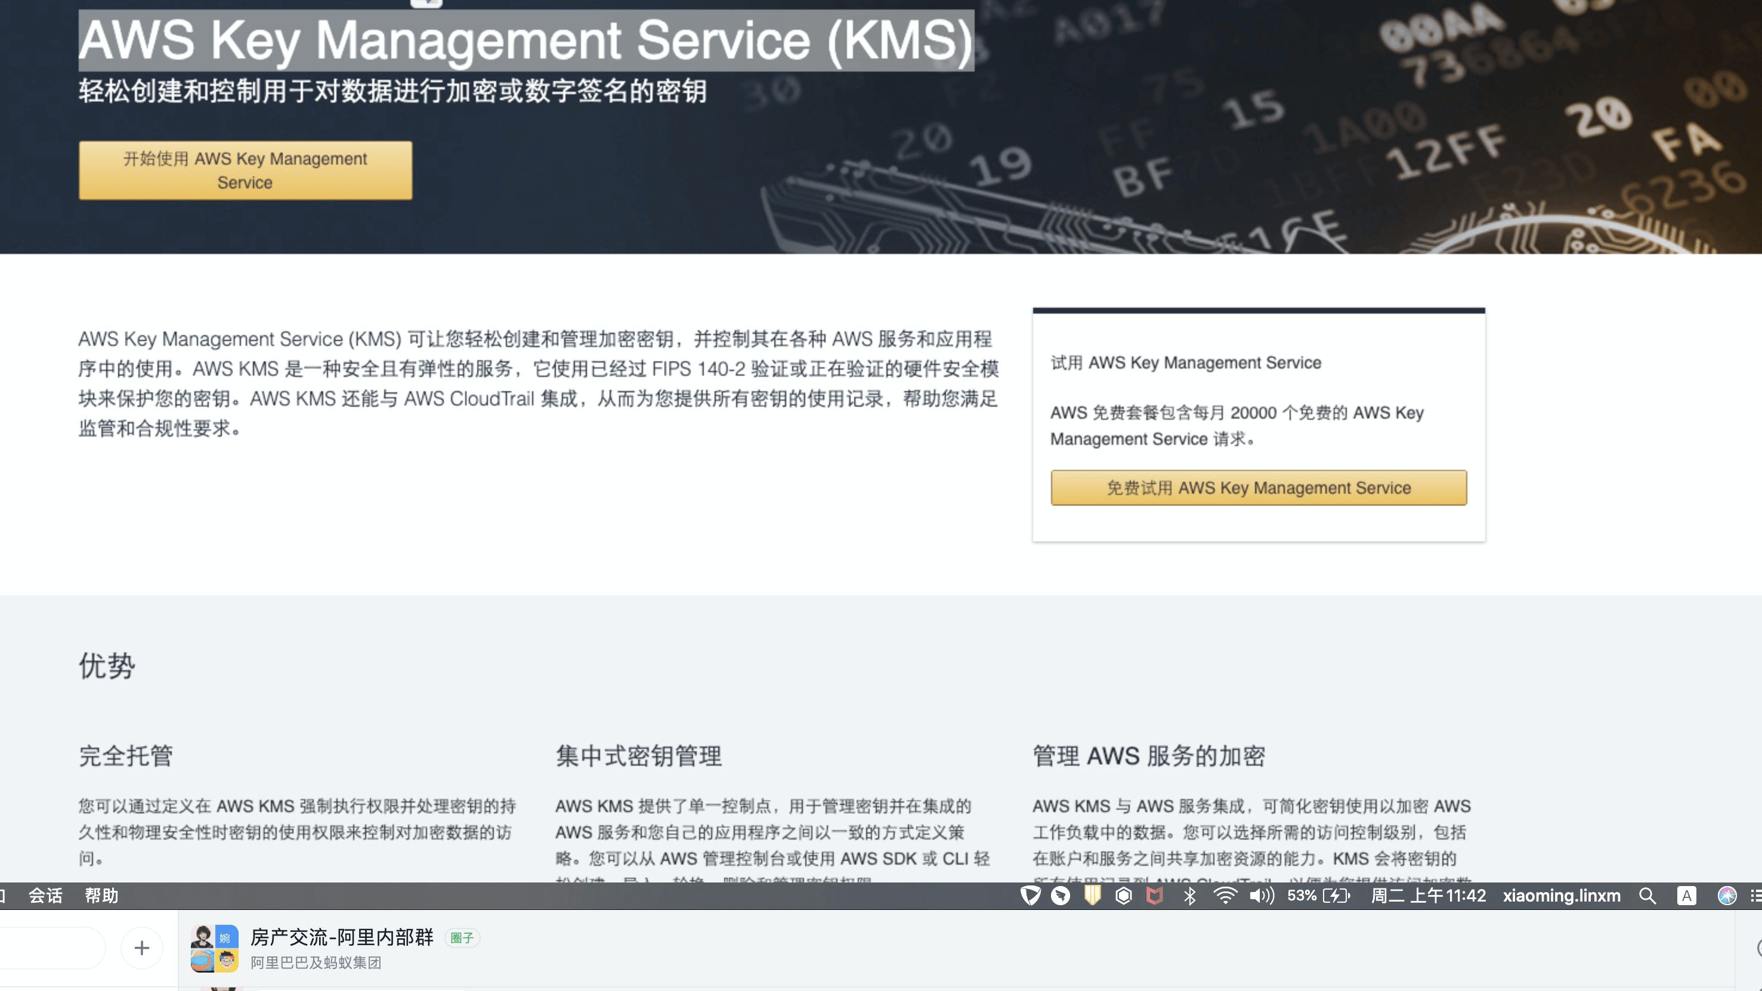Click the yellow striped shield icon
1762x991 pixels.
pyautogui.click(x=1092, y=895)
